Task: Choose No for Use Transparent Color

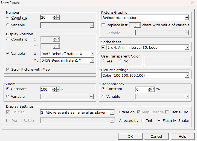Action: (120, 61)
